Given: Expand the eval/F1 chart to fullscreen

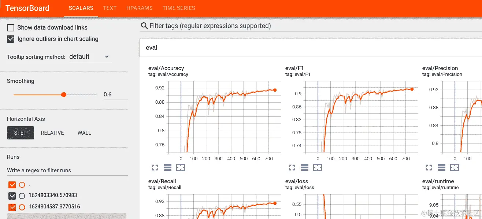Looking at the screenshot, I should pyautogui.click(x=292, y=168).
